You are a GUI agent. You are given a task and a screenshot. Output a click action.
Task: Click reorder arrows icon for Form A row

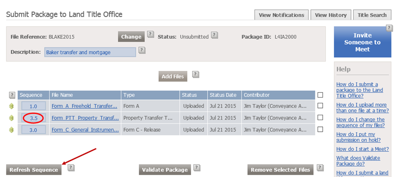click(11, 106)
